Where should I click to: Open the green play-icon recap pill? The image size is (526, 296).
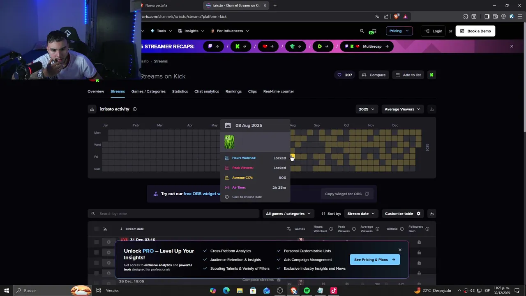tap(323, 46)
